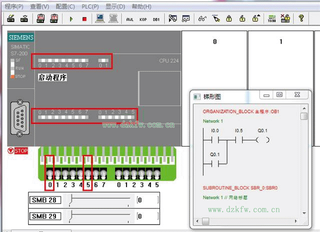Viewport: 320px width, 232px height.
Task: Click the computer icon next to Stop
Action: pos(100,19)
